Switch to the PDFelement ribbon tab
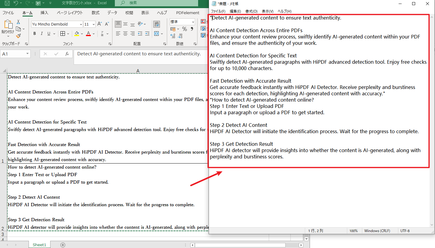 [188, 13]
